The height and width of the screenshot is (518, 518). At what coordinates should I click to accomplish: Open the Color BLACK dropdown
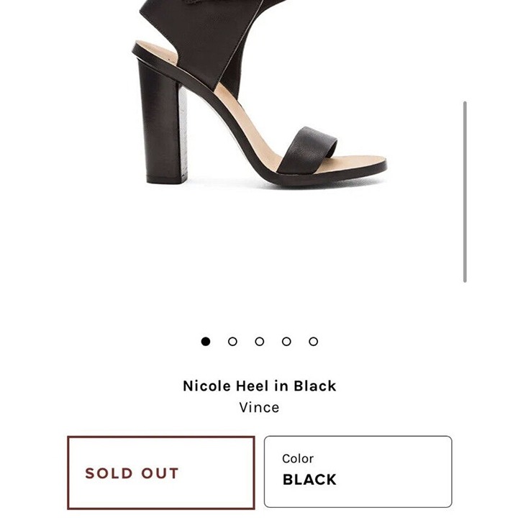click(358, 472)
